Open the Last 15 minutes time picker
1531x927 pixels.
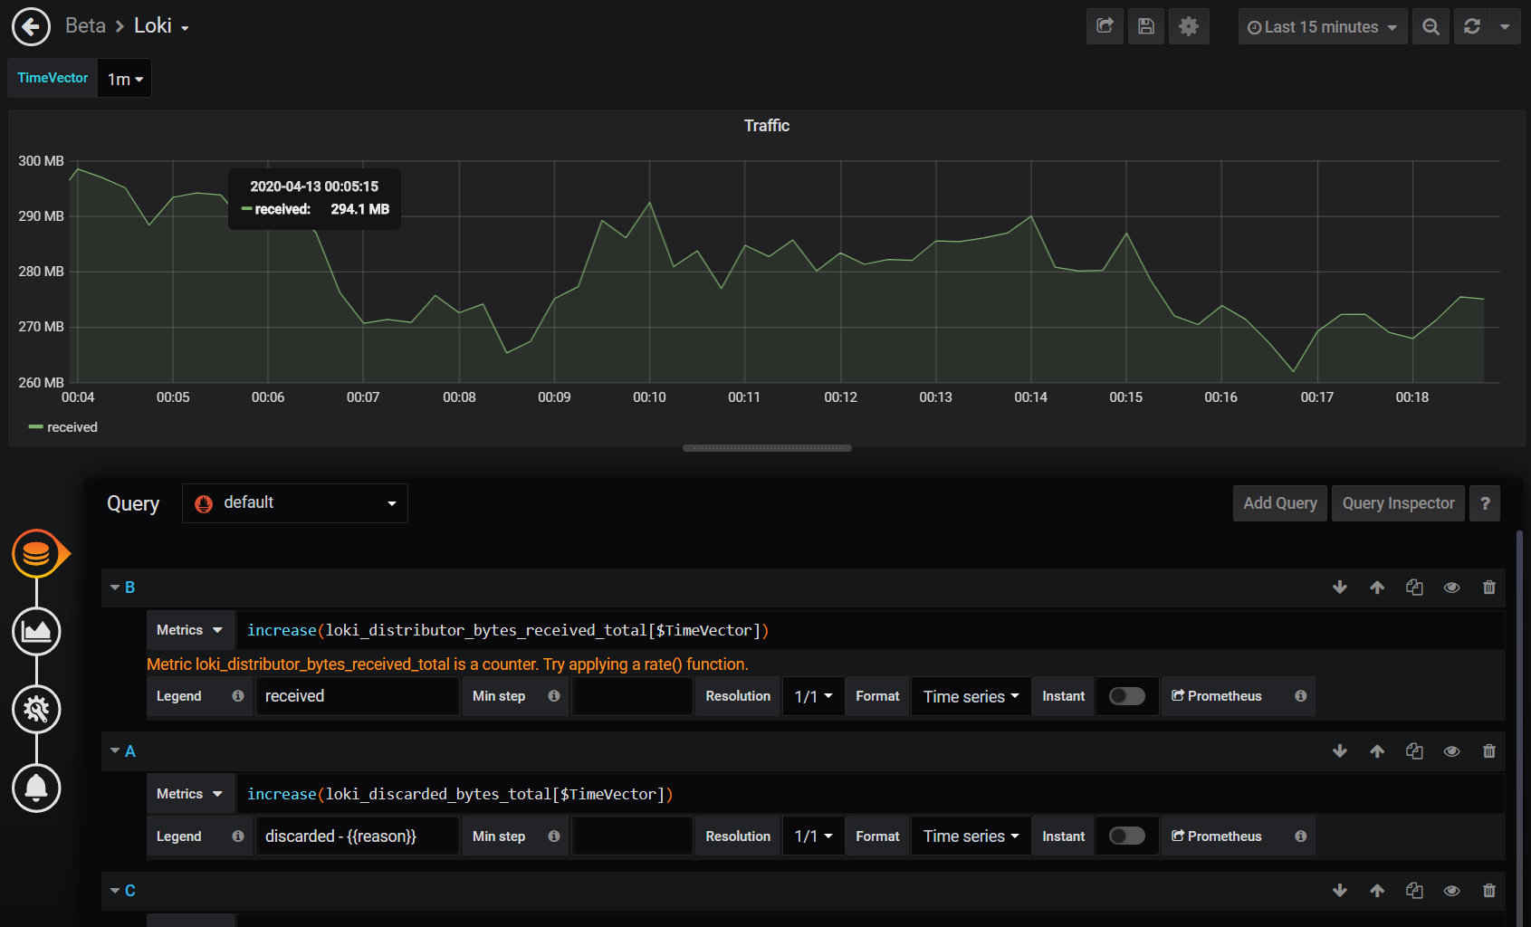[1321, 26]
